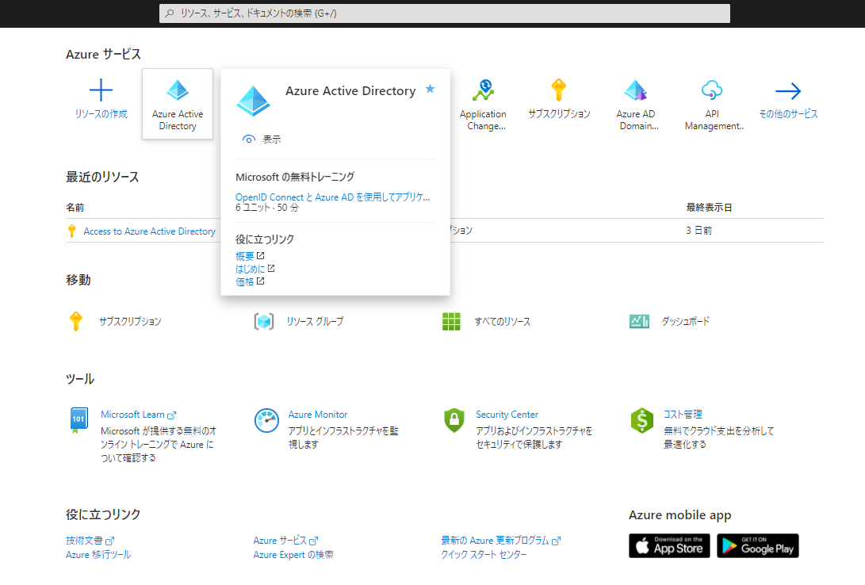Click the green grid すべてのリソース icon
The width and height of the screenshot is (865, 585).
451,322
